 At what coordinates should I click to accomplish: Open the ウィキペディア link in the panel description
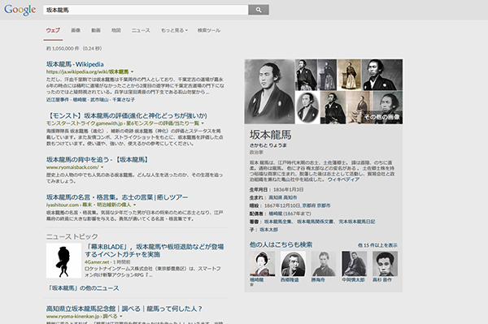tap(343, 179)
